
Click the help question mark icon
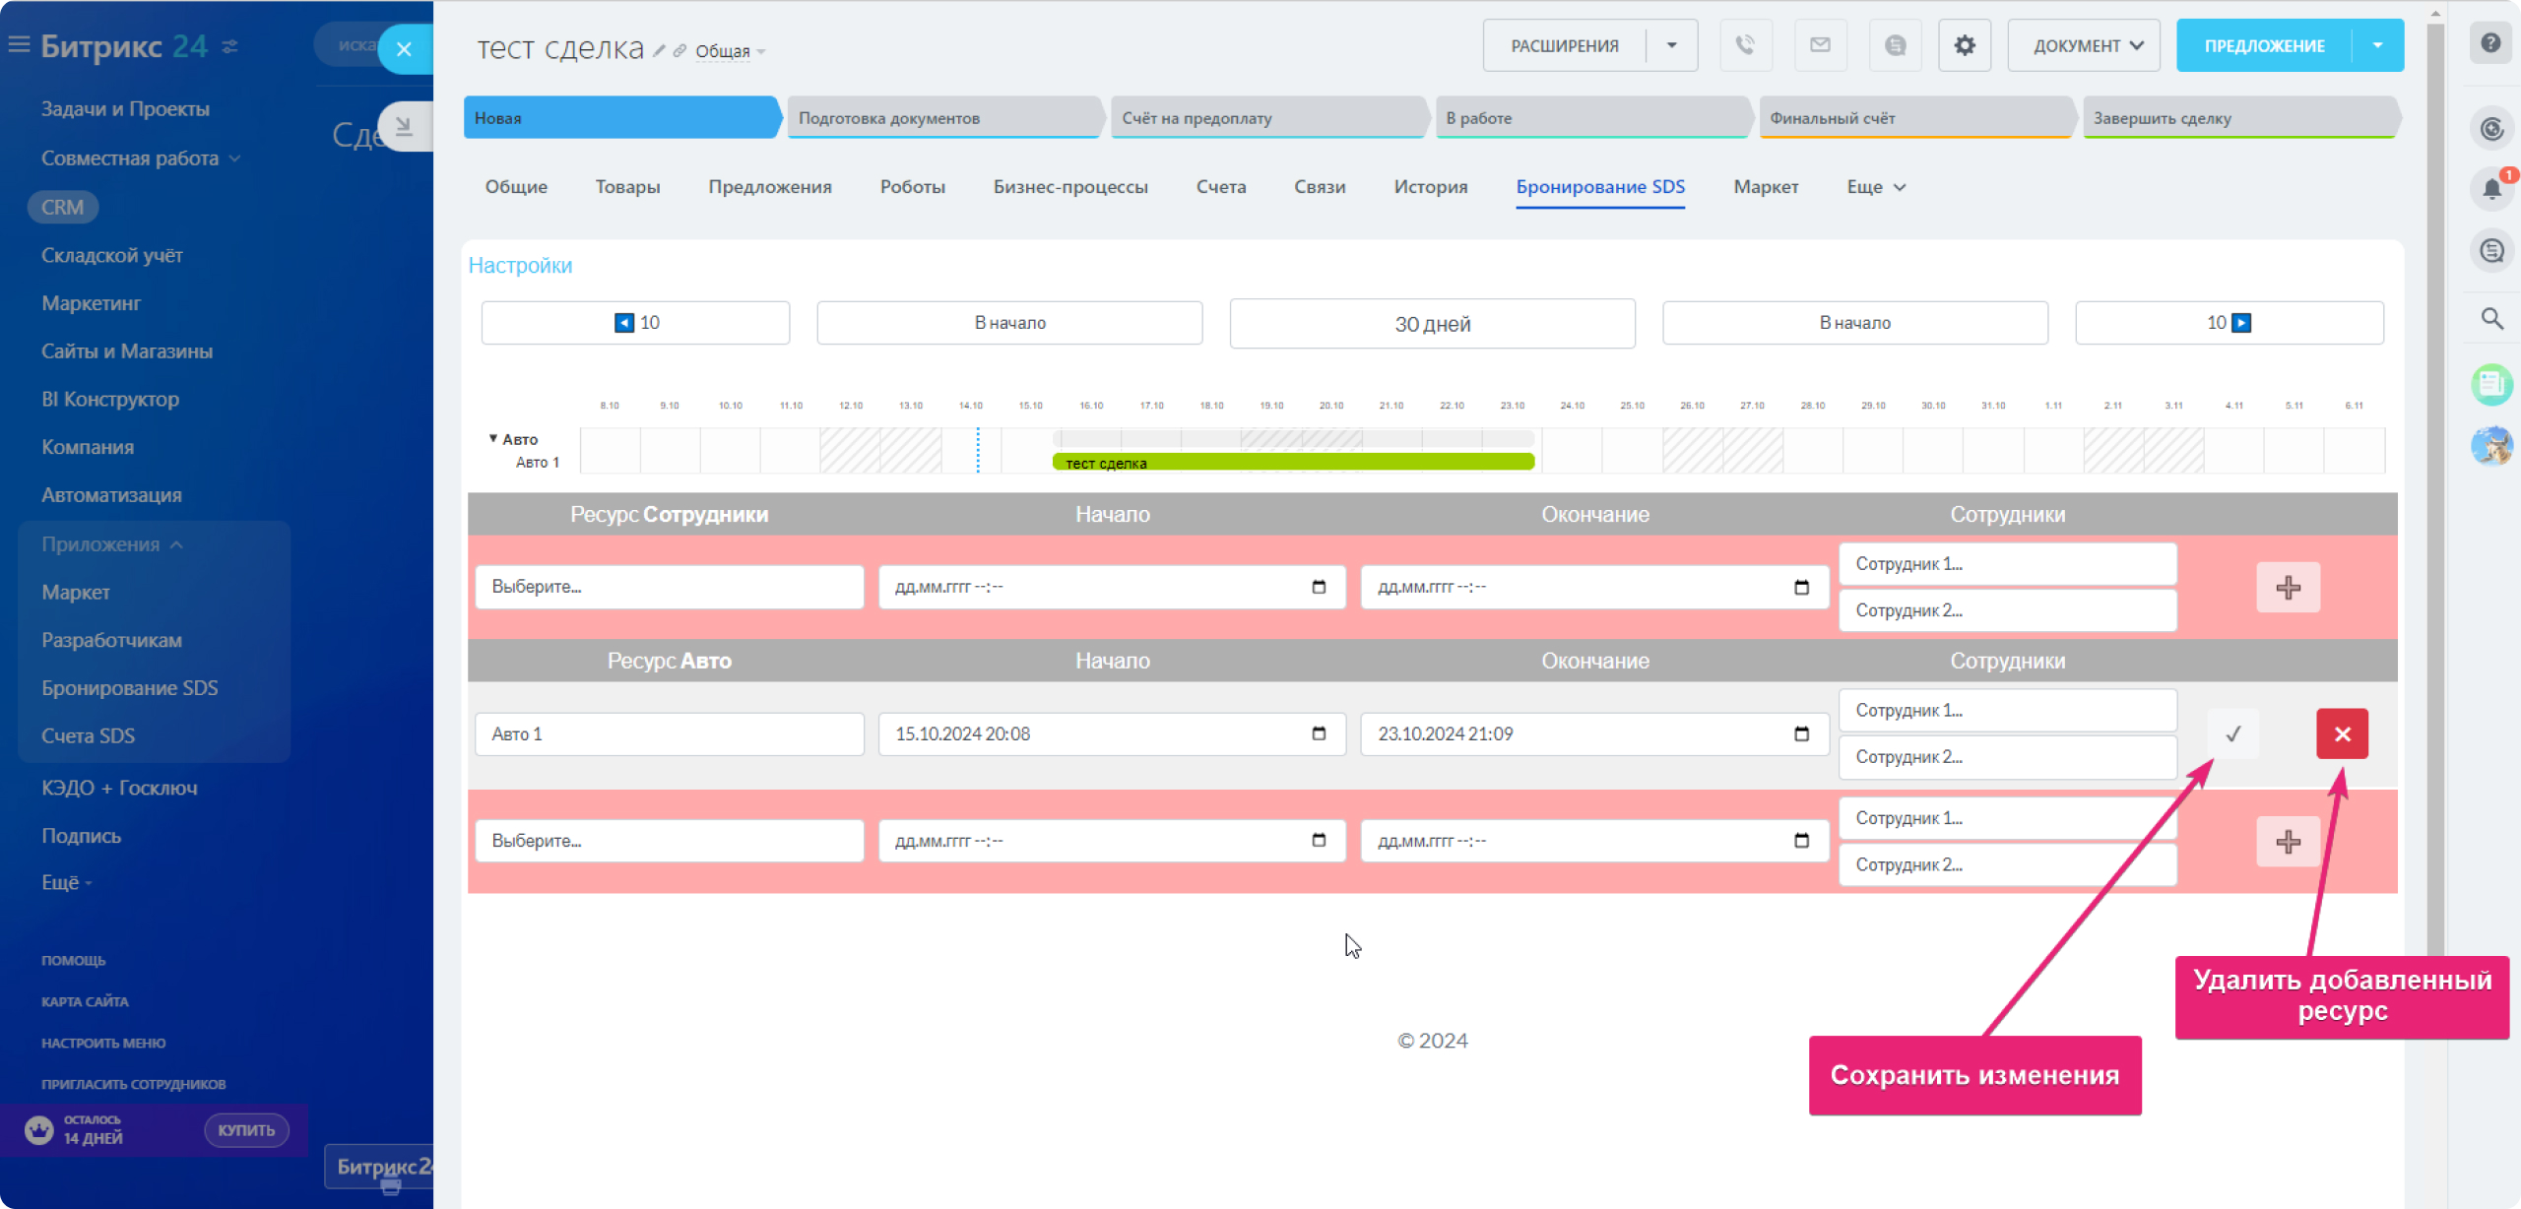2490,43
